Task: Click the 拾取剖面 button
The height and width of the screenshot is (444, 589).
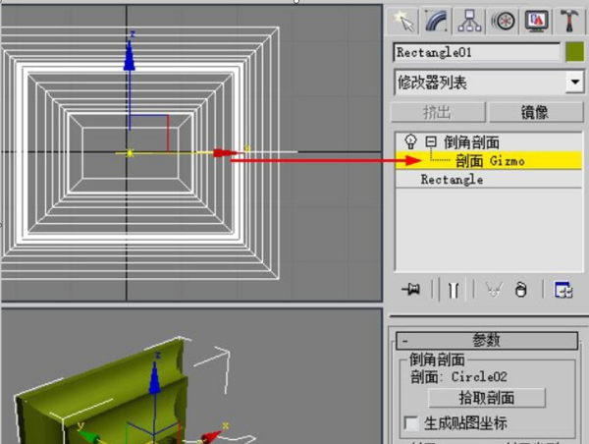Action: pyautogui.click(x=487, y=398)
